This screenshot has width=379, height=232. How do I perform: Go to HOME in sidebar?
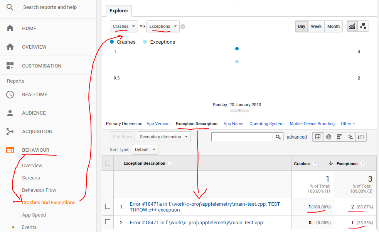point(29,28)
